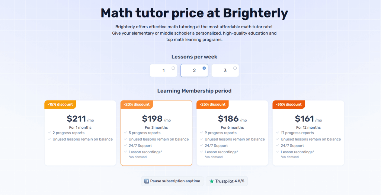The width and height of the screenshot is (381, 195).
Task: Click checkmark beside 17 progress reports
Action: pyautogui.click(x=278, y=133)
